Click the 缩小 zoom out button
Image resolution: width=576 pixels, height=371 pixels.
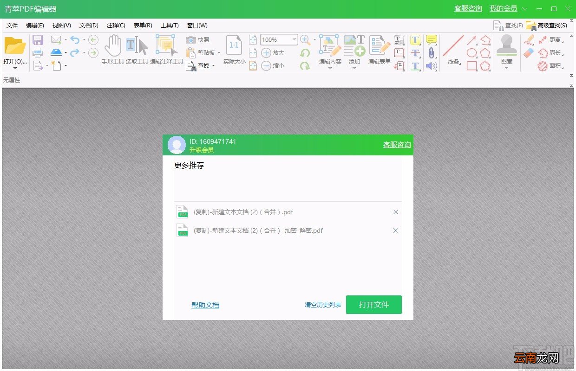273,66
